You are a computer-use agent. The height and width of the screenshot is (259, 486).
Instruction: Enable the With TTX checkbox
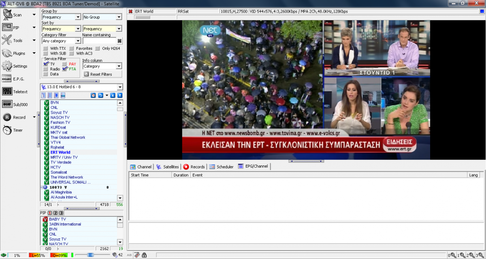tap(45, 49)
